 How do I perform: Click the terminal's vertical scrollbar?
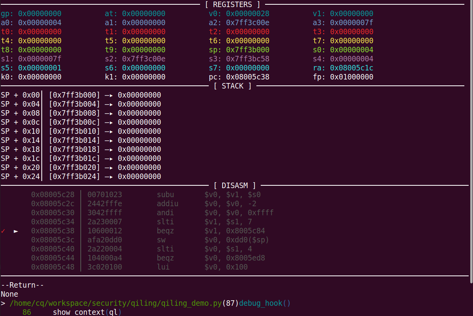471,142
